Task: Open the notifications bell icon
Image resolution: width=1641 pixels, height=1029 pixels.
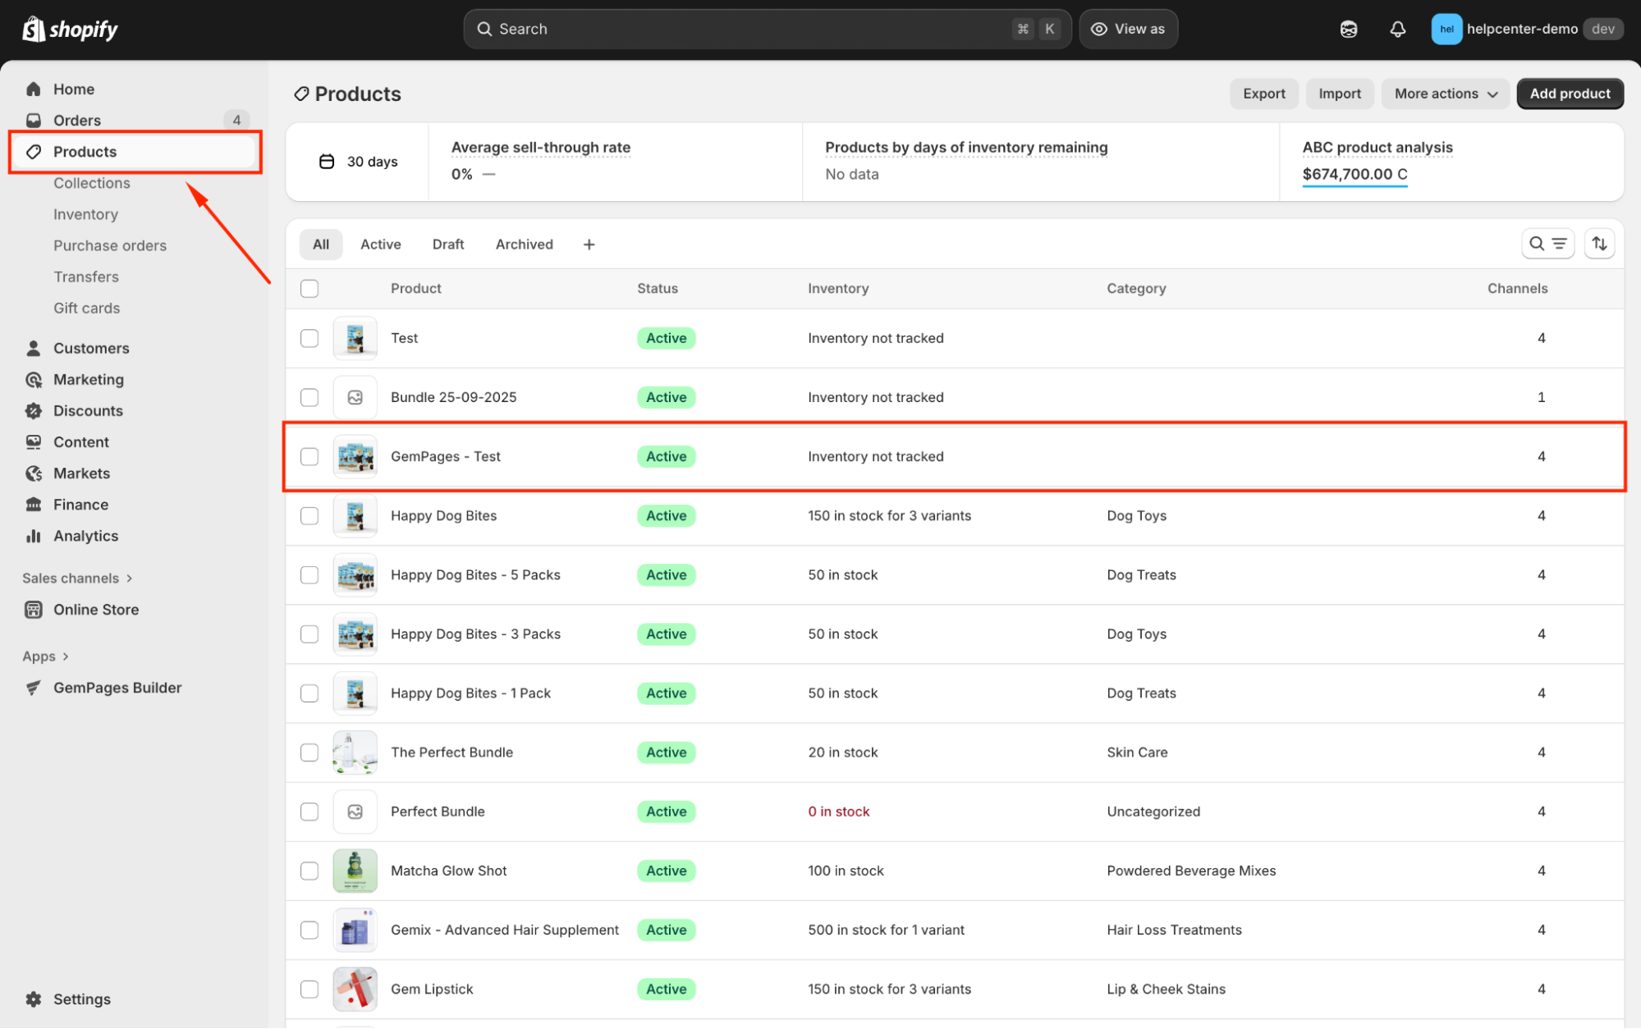Action: pos(1397,30)
